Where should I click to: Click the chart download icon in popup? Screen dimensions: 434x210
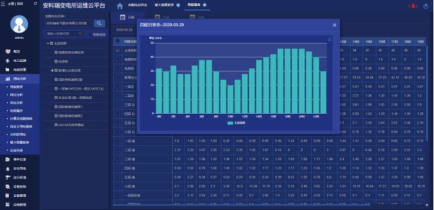coord(329,39)
